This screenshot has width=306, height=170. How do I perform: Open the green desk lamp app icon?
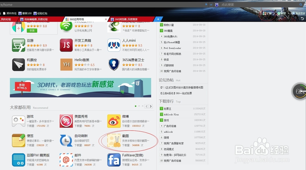pos(114,27)
